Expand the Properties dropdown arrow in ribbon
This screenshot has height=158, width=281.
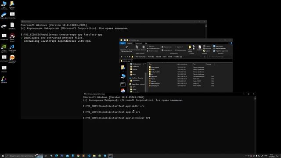point(200,51)
